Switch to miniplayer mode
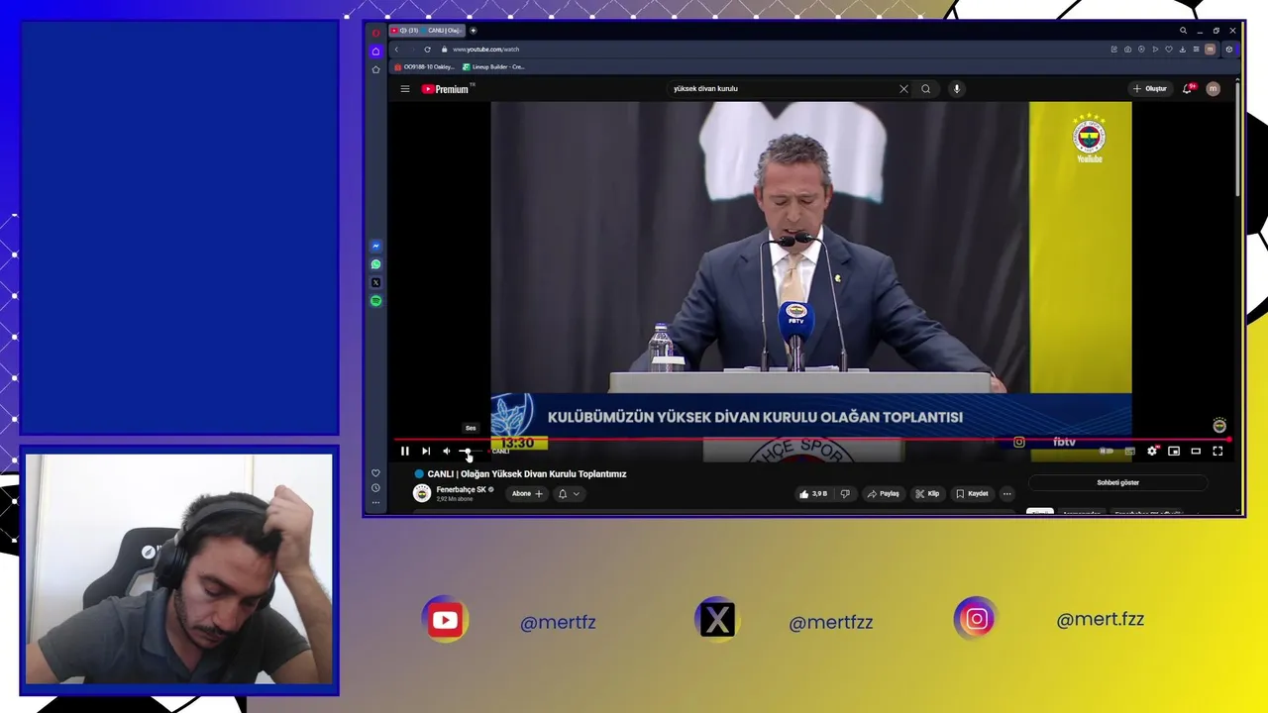The width and height of the screenshot is (1268, 713). (x=1174, y=451)
